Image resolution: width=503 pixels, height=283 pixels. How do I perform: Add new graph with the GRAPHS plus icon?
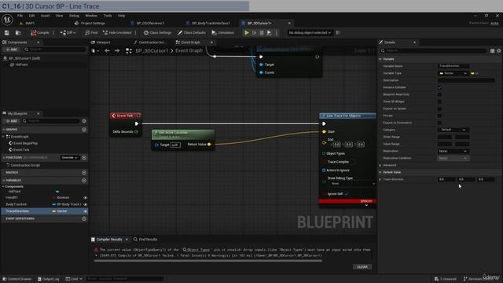coord(84,130)
